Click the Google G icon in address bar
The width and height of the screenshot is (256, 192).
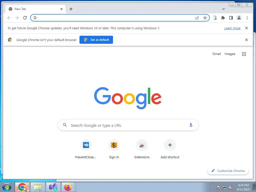[35, 18]
